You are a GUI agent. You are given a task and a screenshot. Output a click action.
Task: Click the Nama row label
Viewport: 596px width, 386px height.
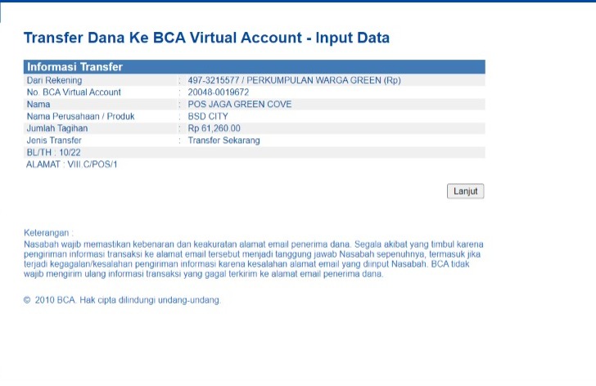38,104
